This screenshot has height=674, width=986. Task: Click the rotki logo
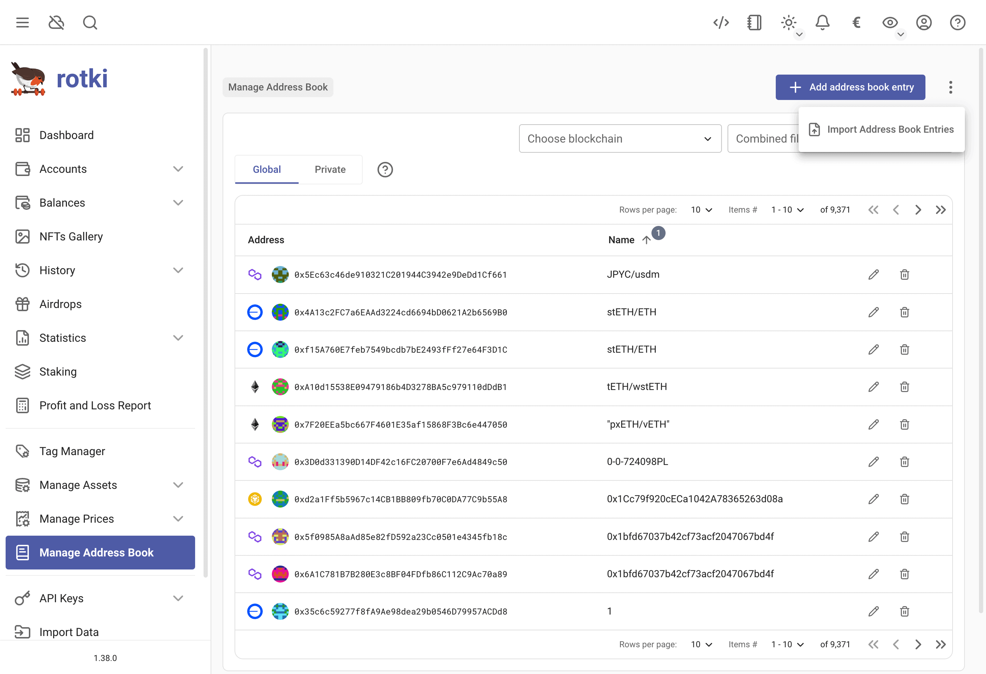(60, 79)
